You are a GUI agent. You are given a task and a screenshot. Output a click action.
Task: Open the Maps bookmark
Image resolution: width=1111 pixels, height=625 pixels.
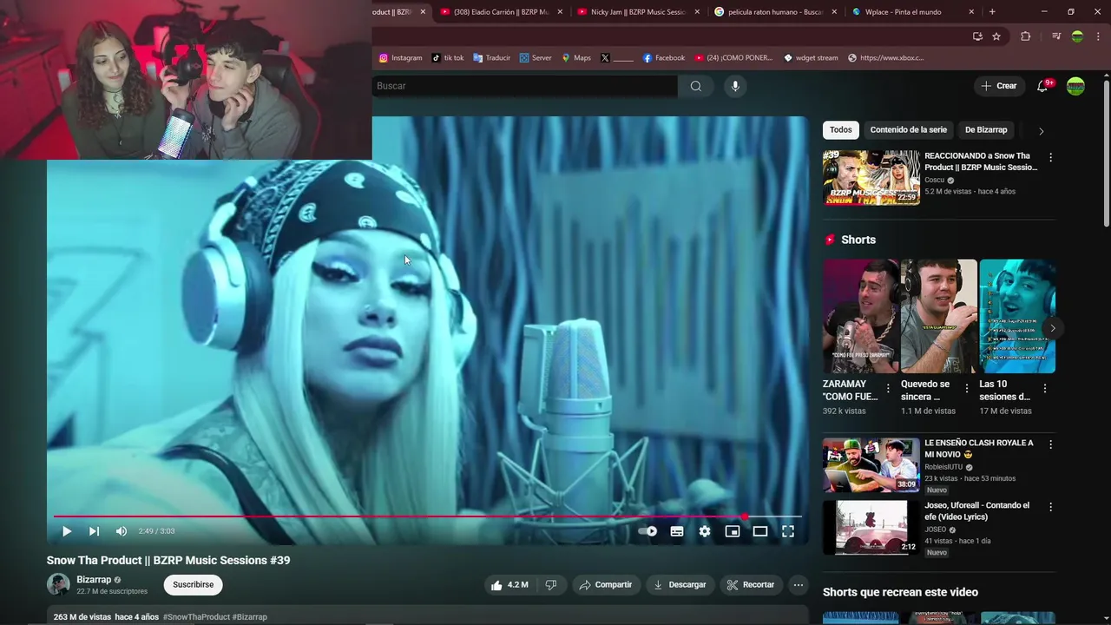576,58
